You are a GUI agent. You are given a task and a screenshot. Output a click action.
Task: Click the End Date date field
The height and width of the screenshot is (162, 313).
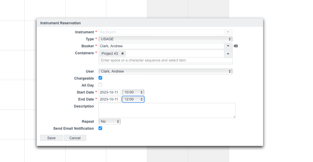click(110, 99)
